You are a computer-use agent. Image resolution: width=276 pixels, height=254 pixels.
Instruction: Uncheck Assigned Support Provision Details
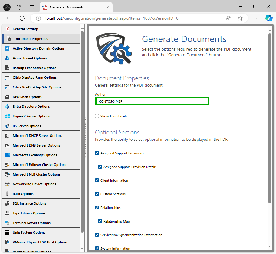point(100,167)
